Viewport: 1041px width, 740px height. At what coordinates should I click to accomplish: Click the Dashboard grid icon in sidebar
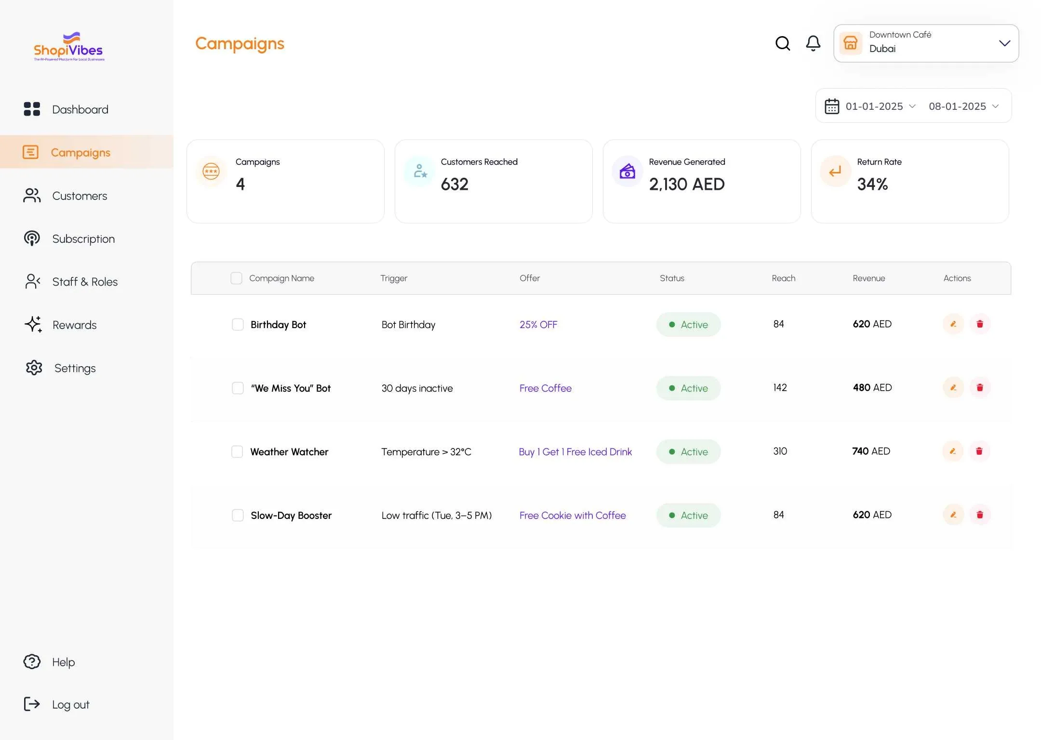pos(32,109)
